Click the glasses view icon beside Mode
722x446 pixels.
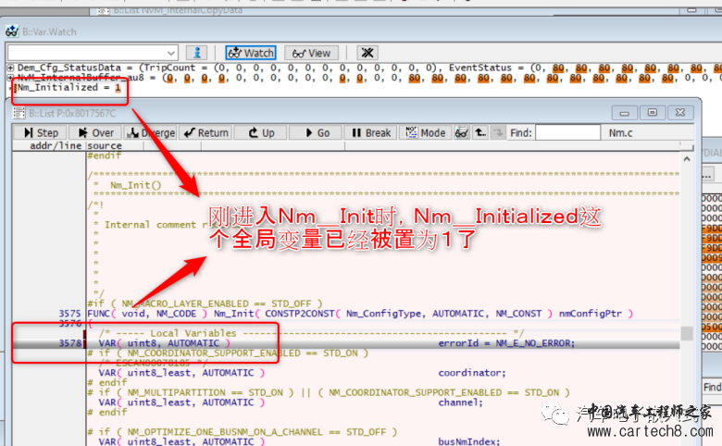(461, 132)
